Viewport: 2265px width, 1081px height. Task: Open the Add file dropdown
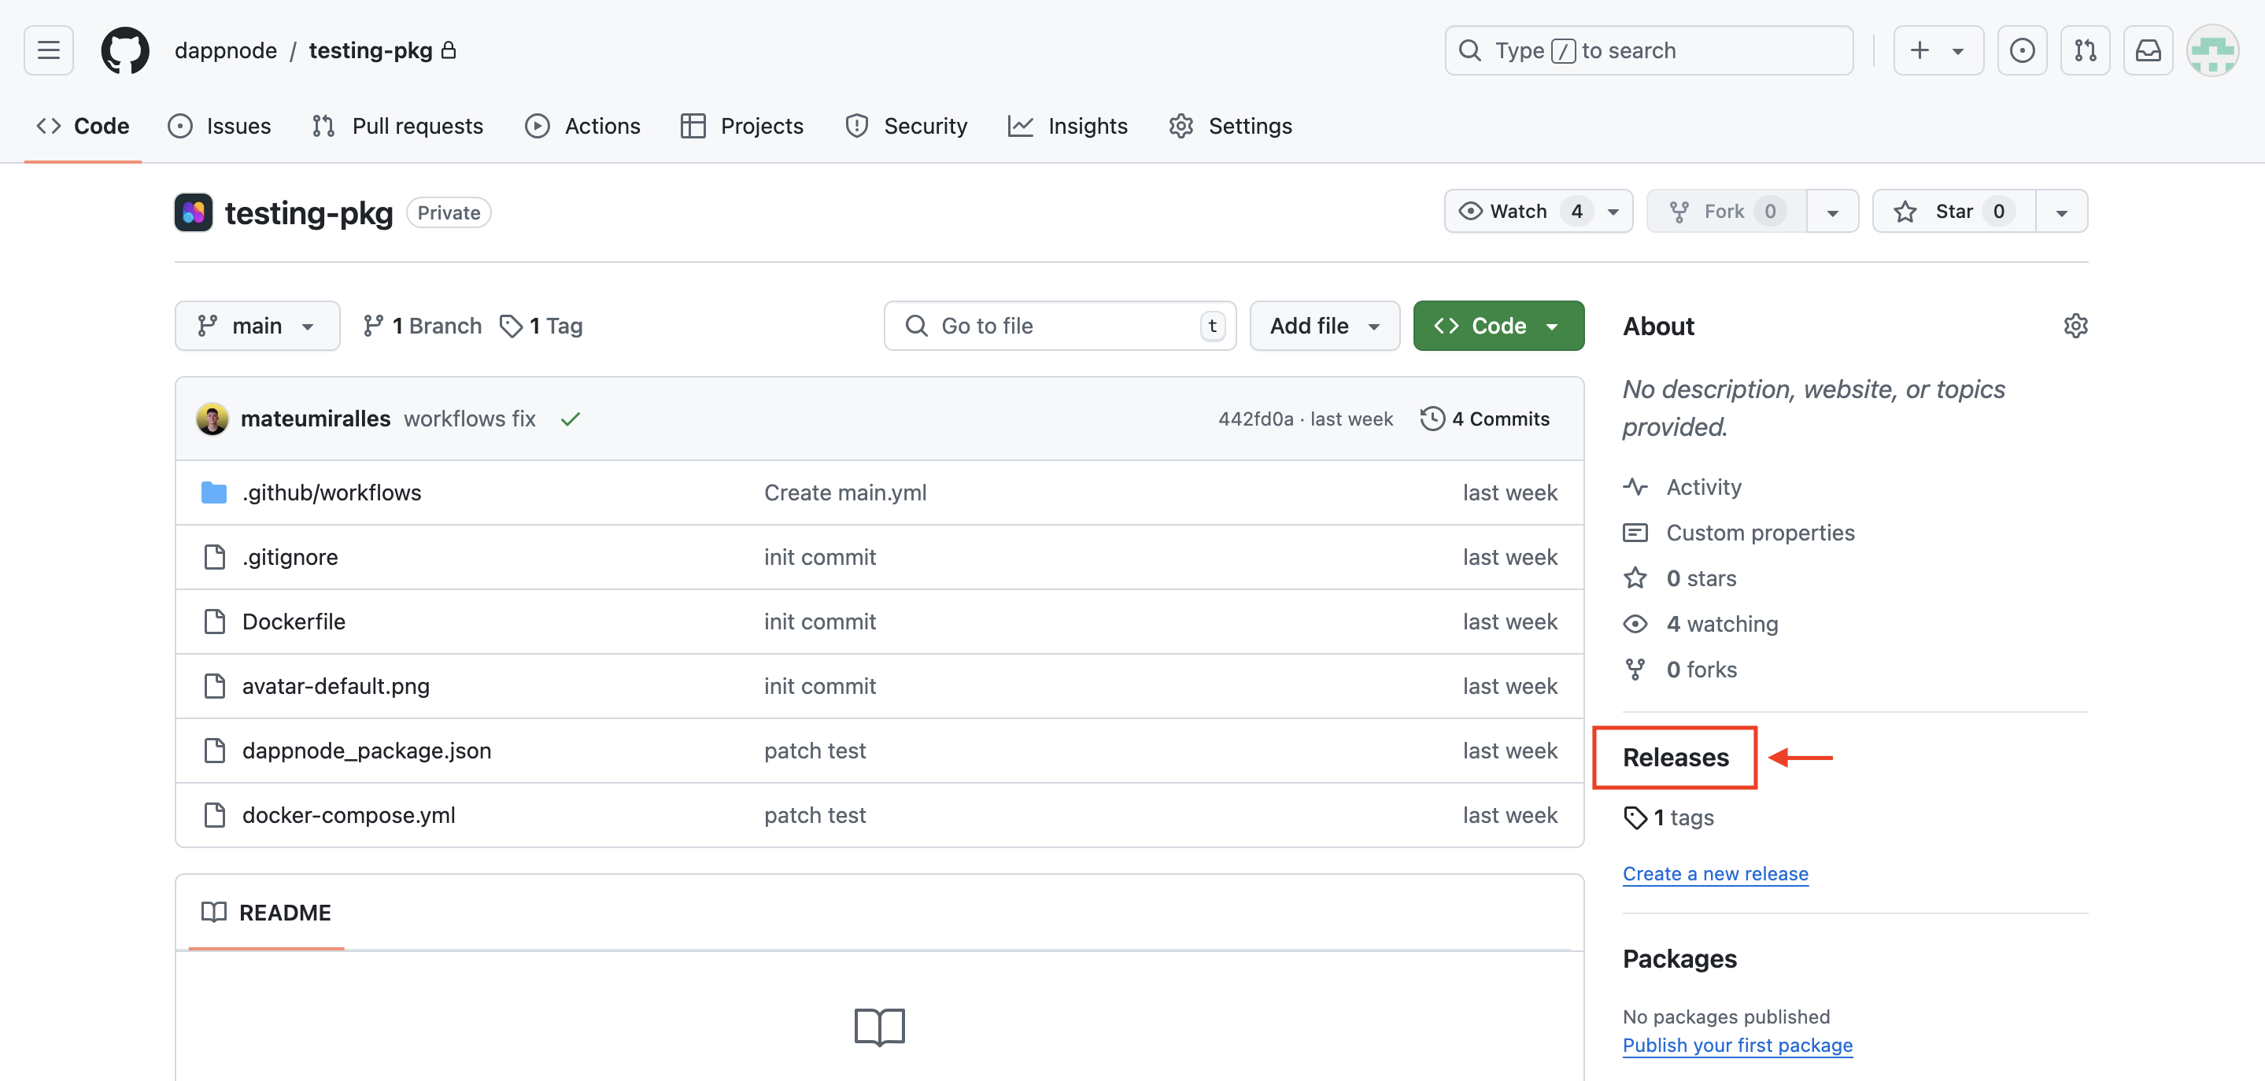(x=1323, y=326)
